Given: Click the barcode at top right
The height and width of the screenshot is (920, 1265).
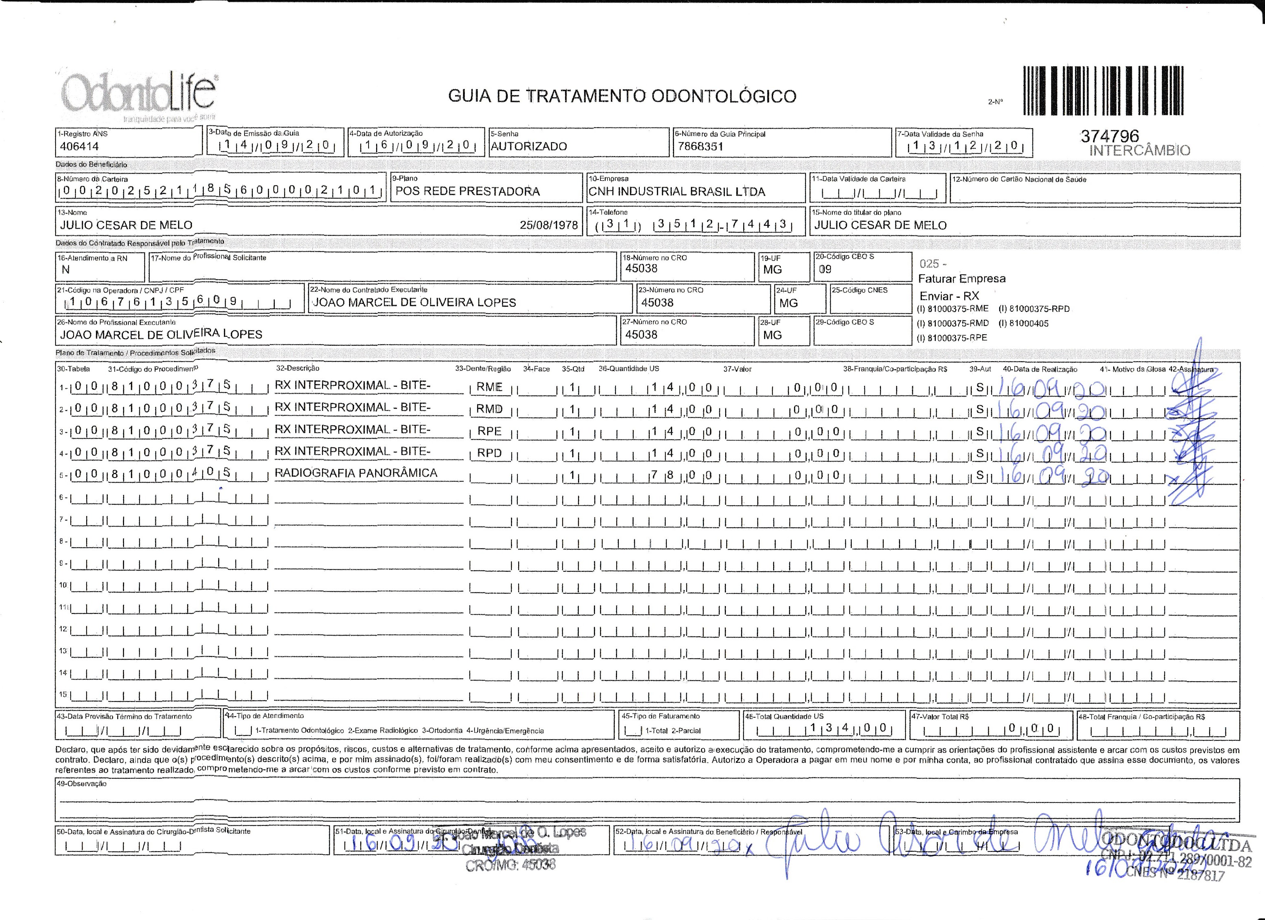Looking at the screenshot, I should tap(1103, 90).
